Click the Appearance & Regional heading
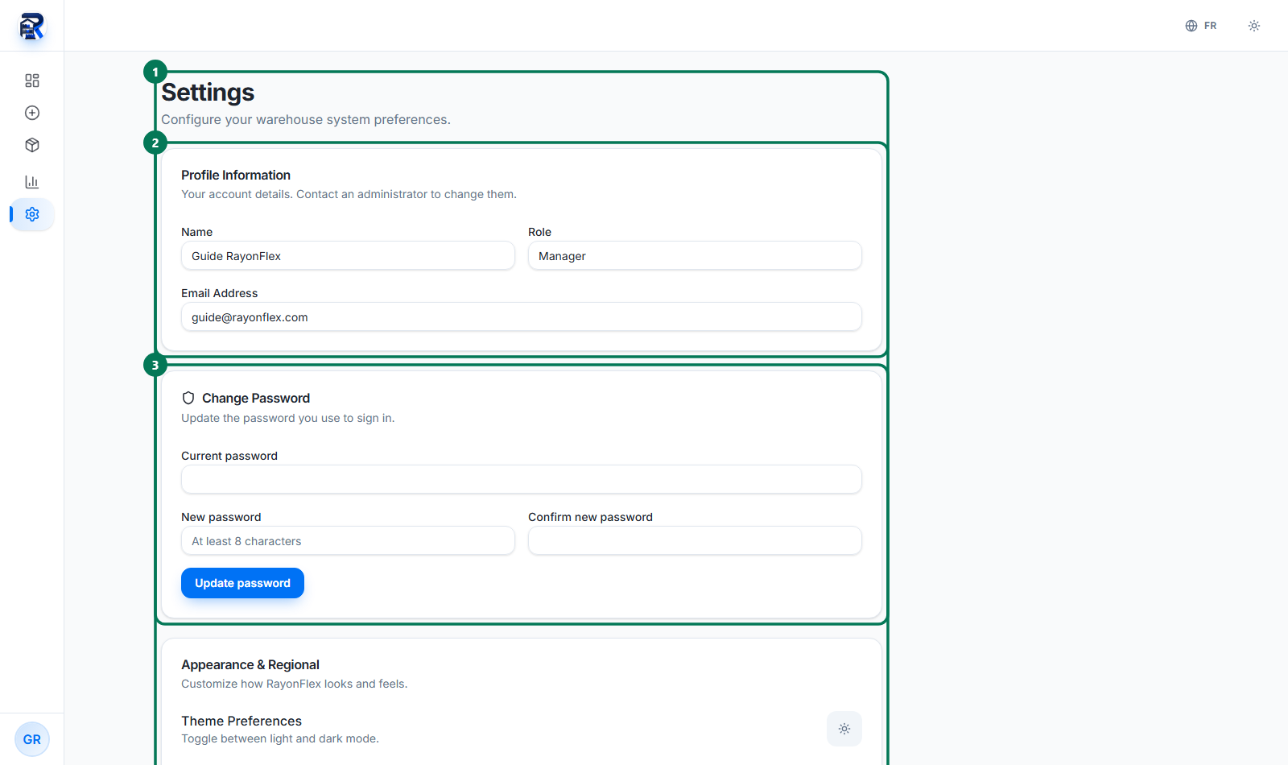The image size is (1288, 765). point(250,664)
